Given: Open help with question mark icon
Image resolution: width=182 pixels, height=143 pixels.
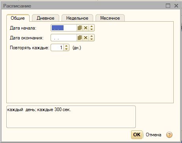Looking at the screenshot, I should click(x=169, y=135).
